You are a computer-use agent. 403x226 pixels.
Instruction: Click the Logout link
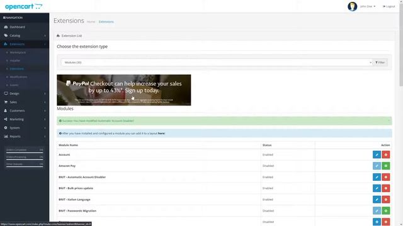[x=389, y=6]
